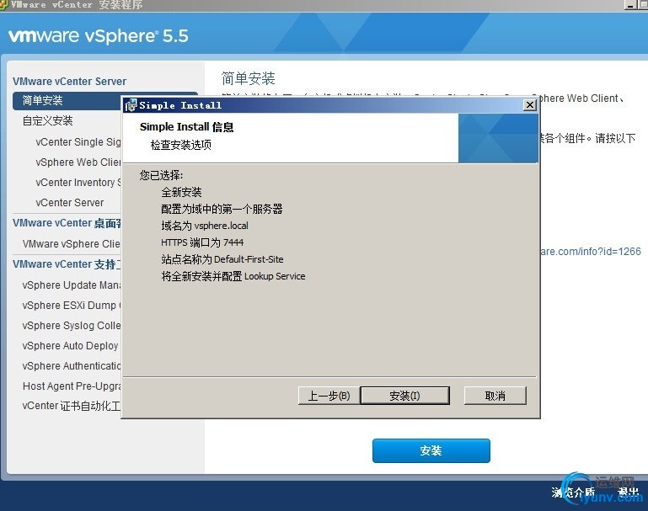Choose vCenter Inventory Service entry

(x=78, y=183)
